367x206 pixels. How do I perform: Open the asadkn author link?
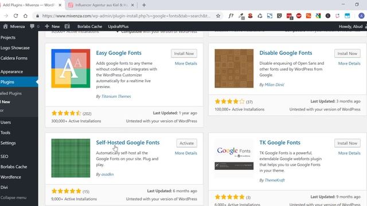(107, 175)
